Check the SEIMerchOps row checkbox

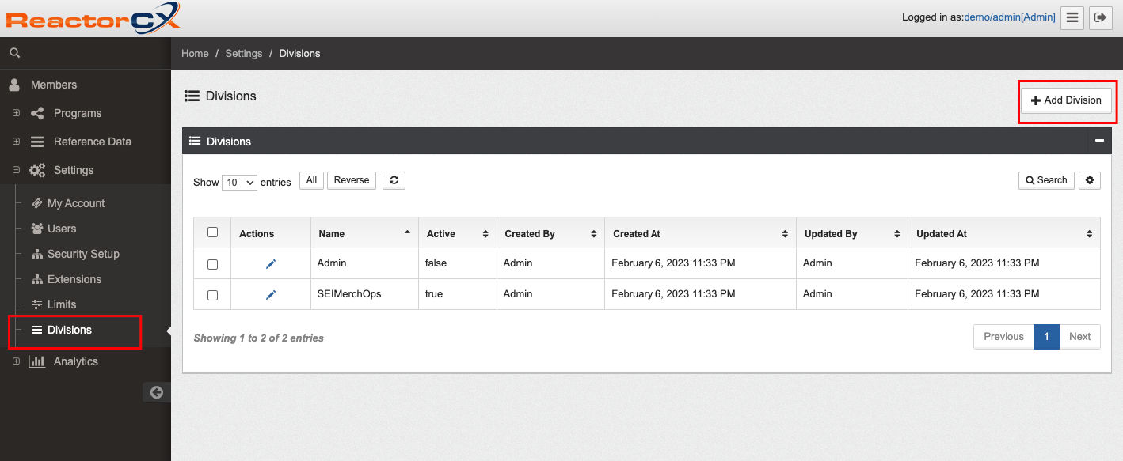coord(212,295)
